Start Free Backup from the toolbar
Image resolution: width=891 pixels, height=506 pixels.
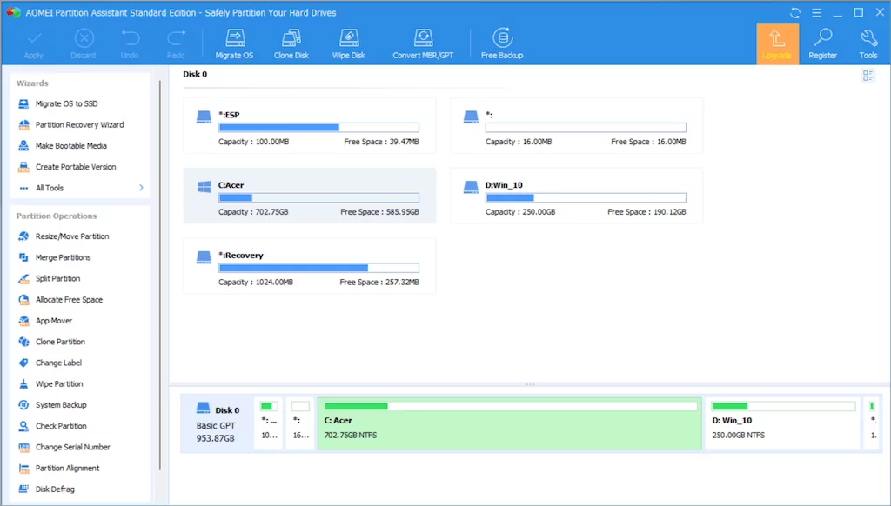tap(502, 43)
